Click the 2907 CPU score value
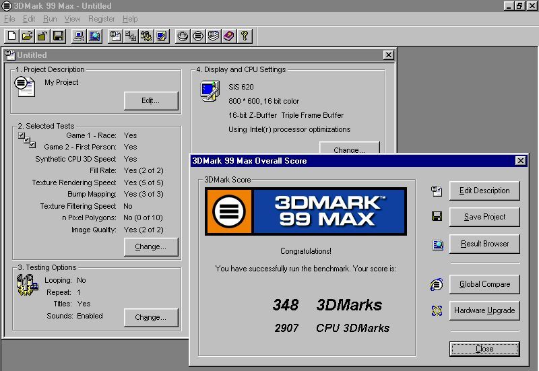Viewport: 539px width, 371px height. pos(286,328)
